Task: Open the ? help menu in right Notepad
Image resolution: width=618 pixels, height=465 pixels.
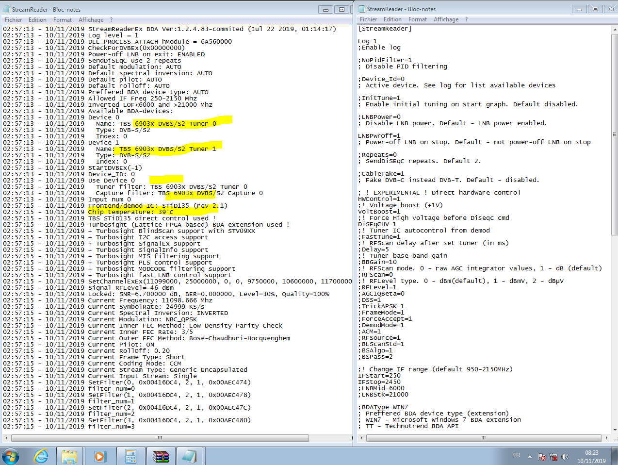Action: pyautogui.click(x=466, y=19)
